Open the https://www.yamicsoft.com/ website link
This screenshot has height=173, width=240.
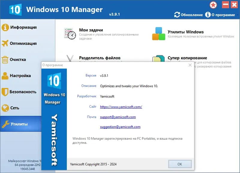click(121, 107)
